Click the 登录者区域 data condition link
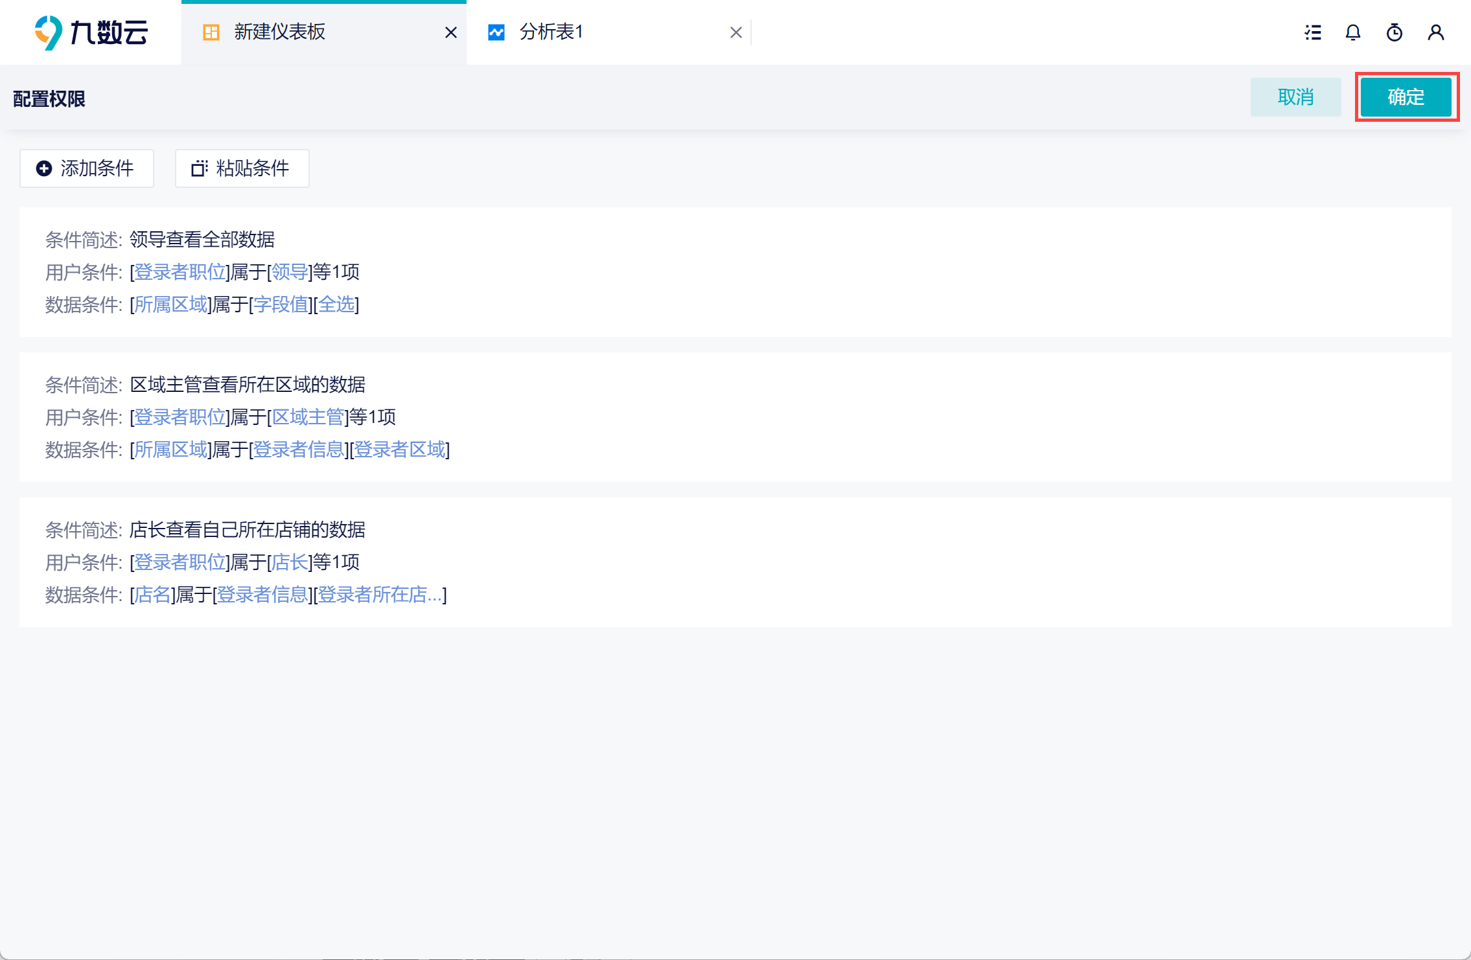The image size is (1471, 960). tap(400, 450)
